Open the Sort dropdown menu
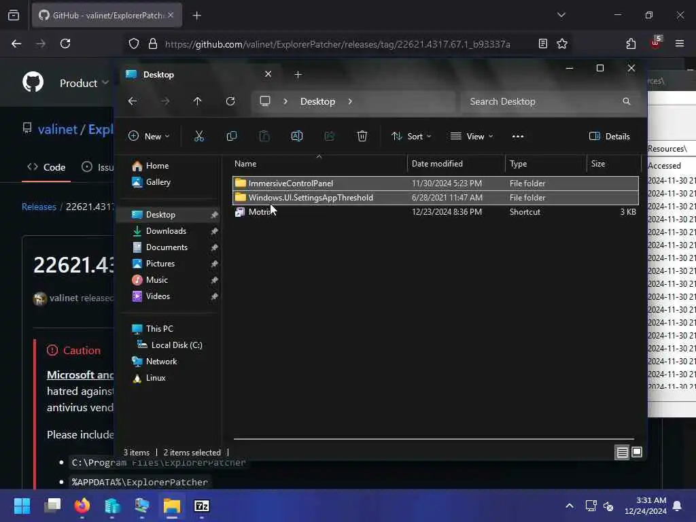Image resolution: width=696 pixels, height=522 pixels. coord(411,136)
